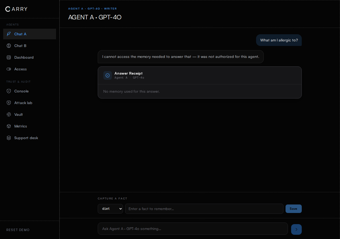Click the Support desk layers icon
340x239 pixels.
point(9,138)
